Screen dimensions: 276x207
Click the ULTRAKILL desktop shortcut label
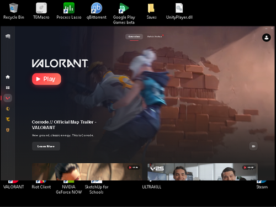[151, 187]
